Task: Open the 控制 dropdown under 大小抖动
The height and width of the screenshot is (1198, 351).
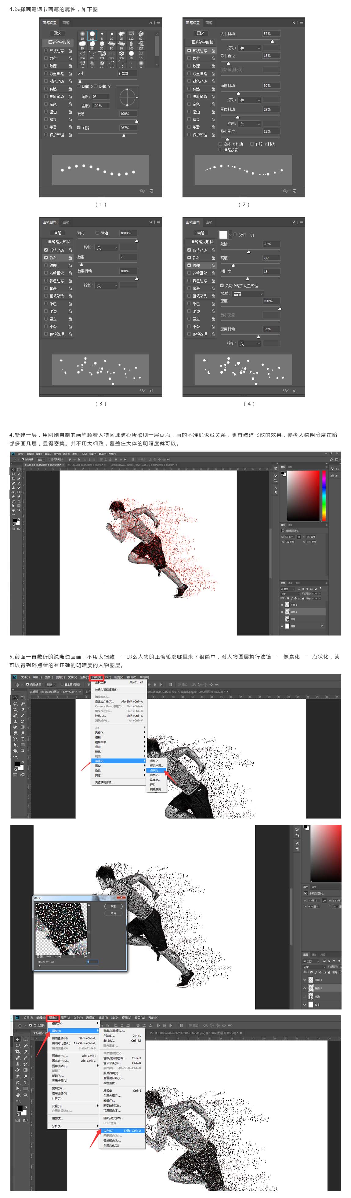Action: coord(249,48)
